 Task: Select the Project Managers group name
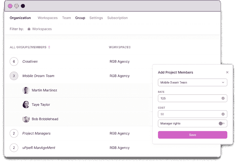(x=37, y=133)
